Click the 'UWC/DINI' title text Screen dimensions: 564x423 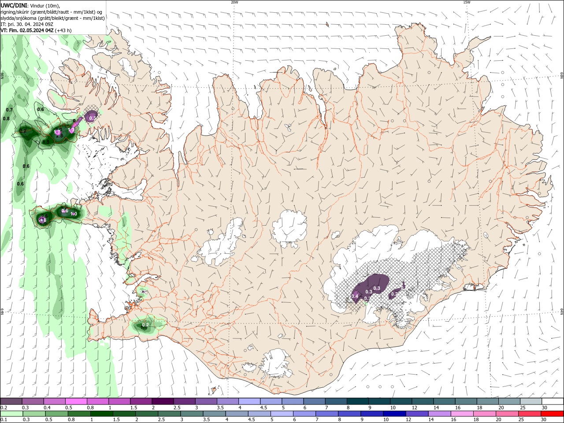coord(13,5)
